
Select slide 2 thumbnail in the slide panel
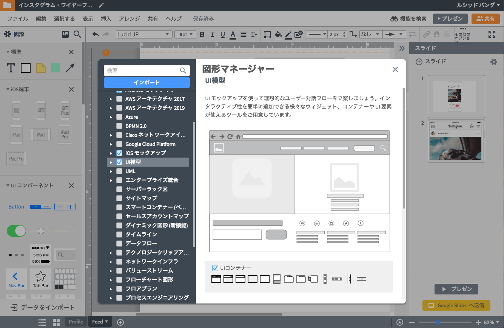click(x=456, y=141)
